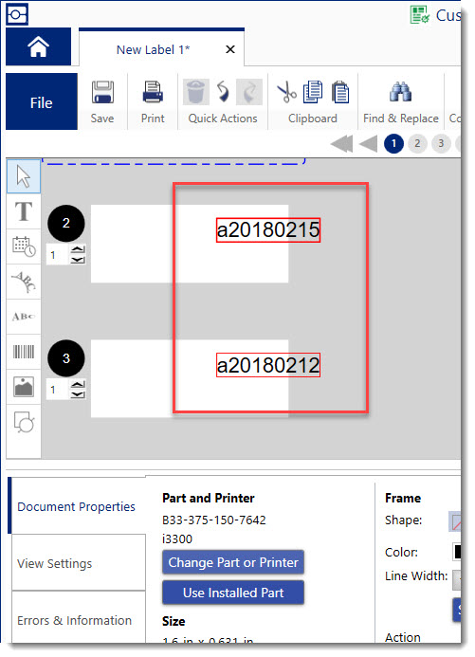This screenshot has height=657, width=475.
Task: Click the printer name i3300
Action: [177, 538]
